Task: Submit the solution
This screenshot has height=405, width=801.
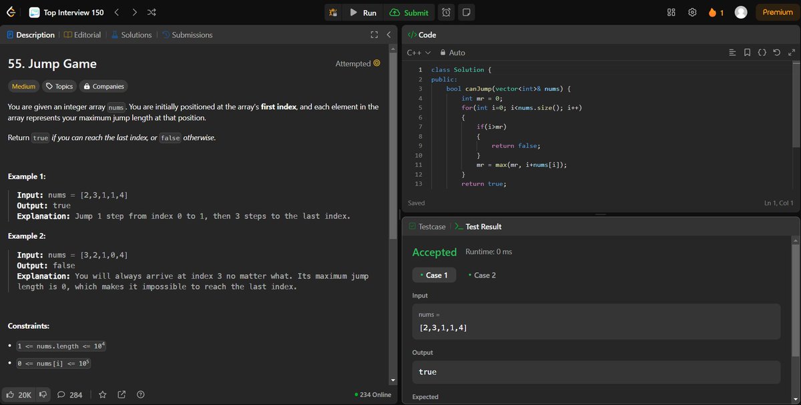Action: coord(409,13)
